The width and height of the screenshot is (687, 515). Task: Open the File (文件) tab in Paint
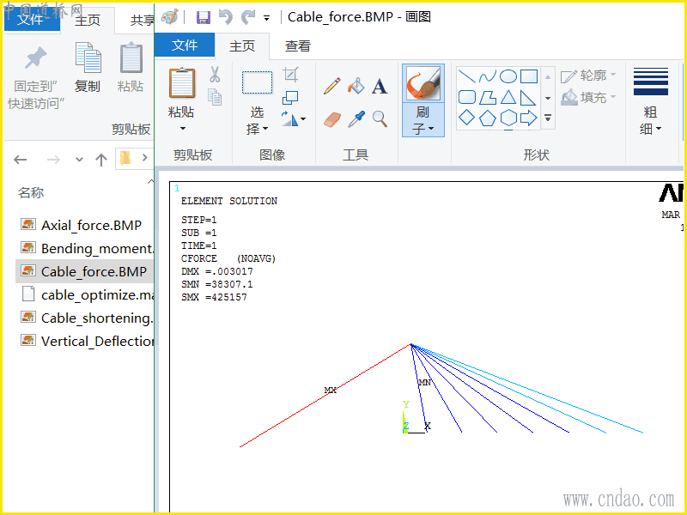(x=185, y=45)
